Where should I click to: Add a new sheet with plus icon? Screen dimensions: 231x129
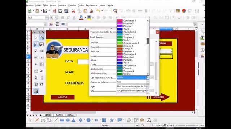[x=40, y=115]
